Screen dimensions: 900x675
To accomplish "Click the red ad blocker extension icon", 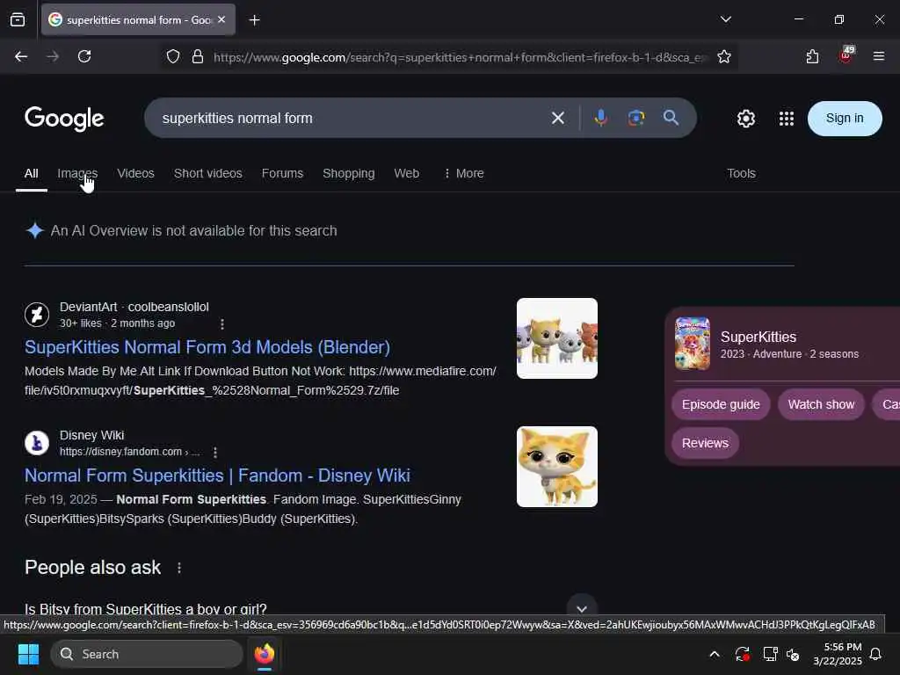I will [846, 55].
